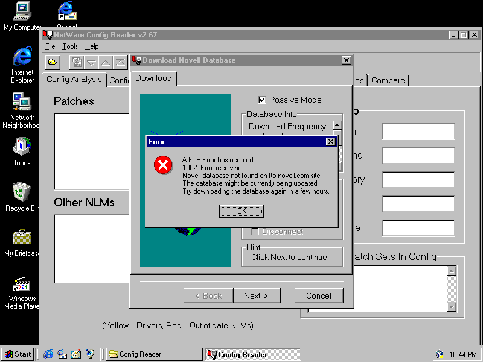483x362 pixels.
Task: Click the disabled Back button
Action: coord(208,296)
